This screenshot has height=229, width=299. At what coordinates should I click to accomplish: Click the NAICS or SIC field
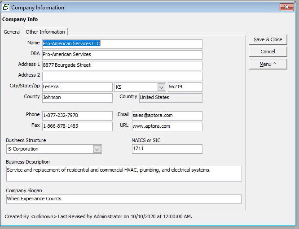(167, 149)
